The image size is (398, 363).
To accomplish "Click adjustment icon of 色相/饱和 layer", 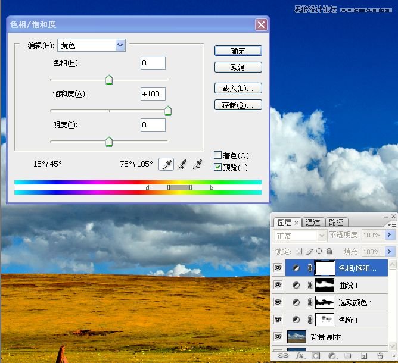I will 296,268.
